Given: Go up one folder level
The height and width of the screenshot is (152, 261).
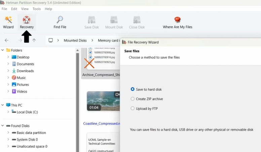Looking at the screenshot, I should click(x=34, y=40).
